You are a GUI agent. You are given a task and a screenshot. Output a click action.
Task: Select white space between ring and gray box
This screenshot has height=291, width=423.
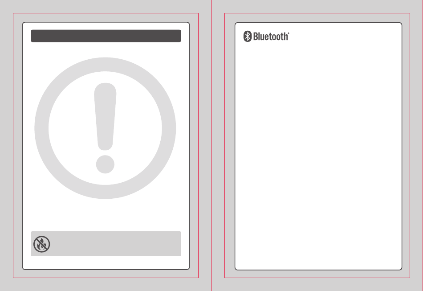[x=106, y=215]
